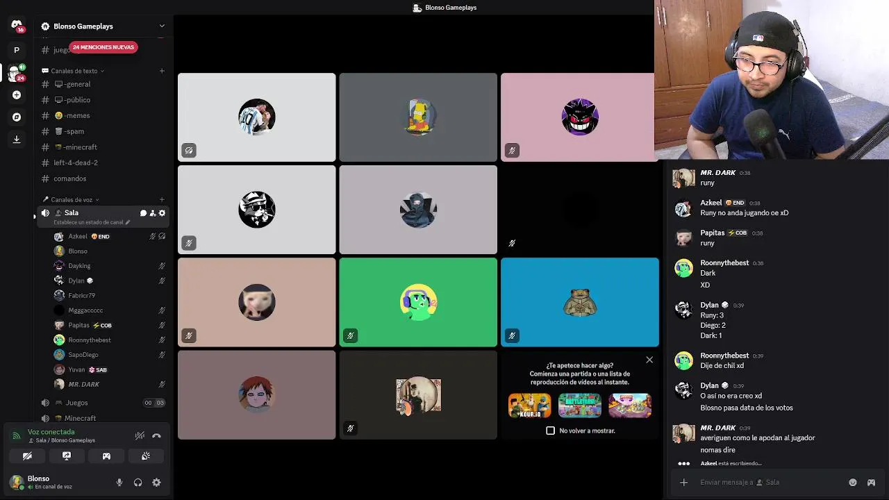This screenshot has height=500, width=889.
Task: Select Fabricr79 in voice member list
Action: pyautogui.click(x=109, y=296)
